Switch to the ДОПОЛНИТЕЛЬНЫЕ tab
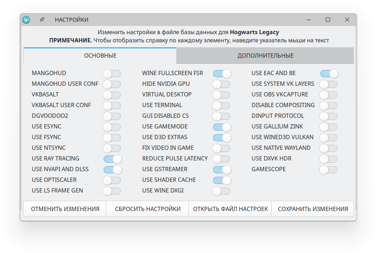The width and height of the screenshot is (377, 253). coord(265,56)
